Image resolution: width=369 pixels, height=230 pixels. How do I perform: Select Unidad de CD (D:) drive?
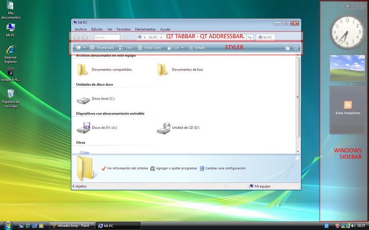[x=178, y=128]
